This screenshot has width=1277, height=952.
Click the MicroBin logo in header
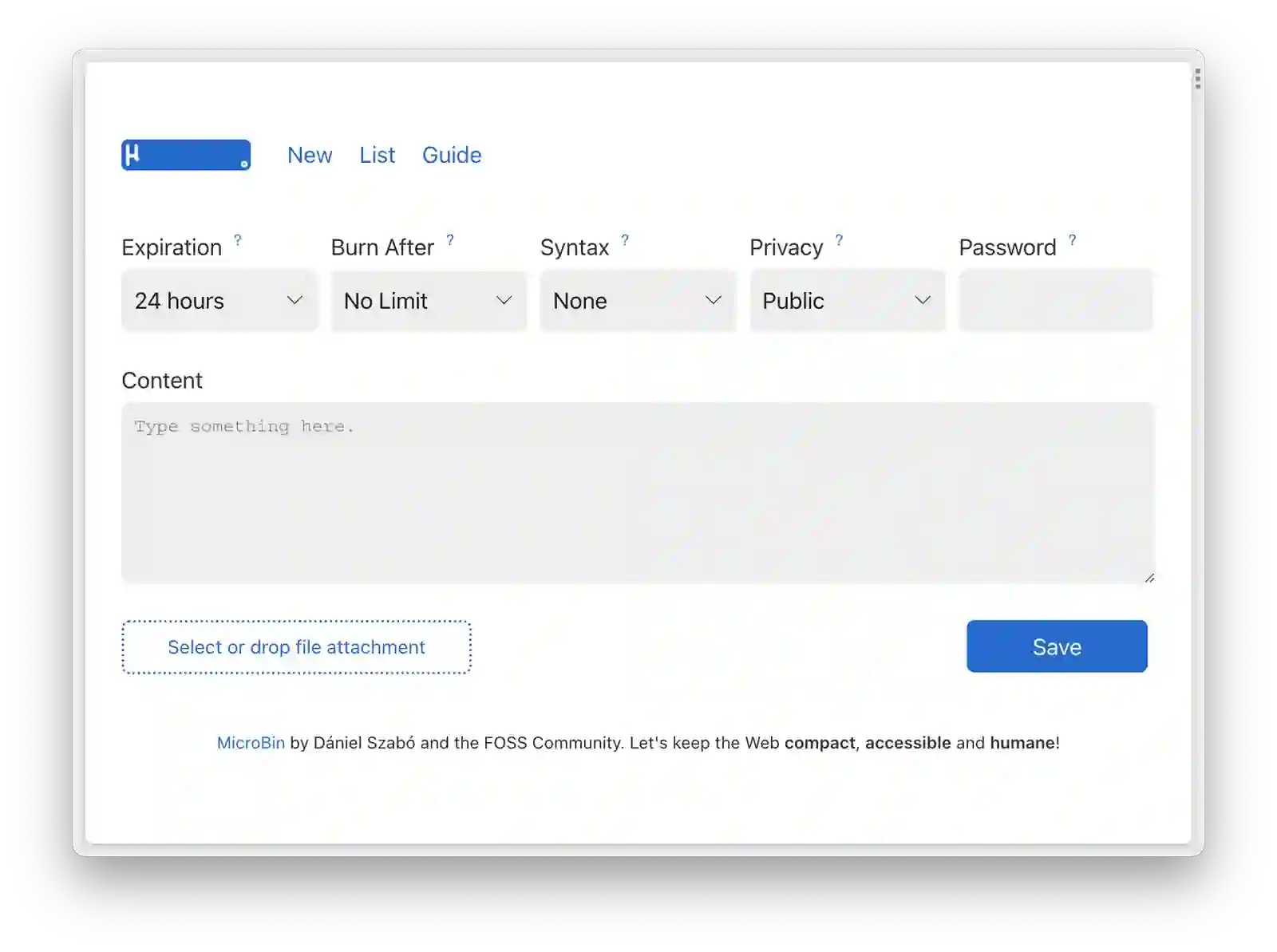[186, 155]
